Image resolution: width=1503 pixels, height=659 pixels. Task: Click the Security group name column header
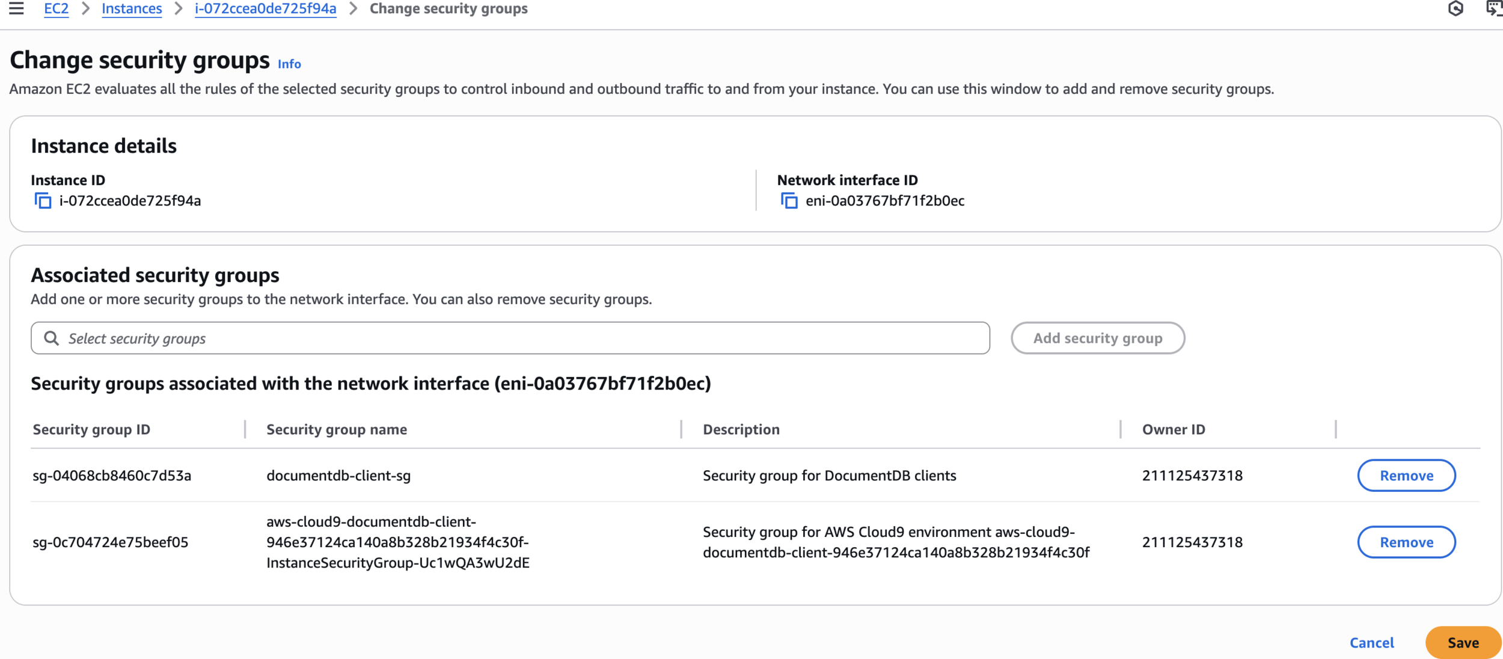click(337, 429)
